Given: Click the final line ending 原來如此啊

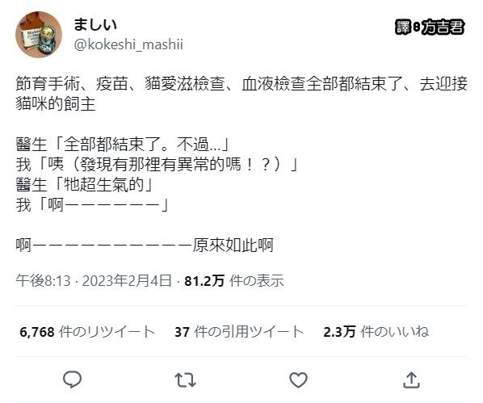Looking at the screenshot, I should coord(145,246).
